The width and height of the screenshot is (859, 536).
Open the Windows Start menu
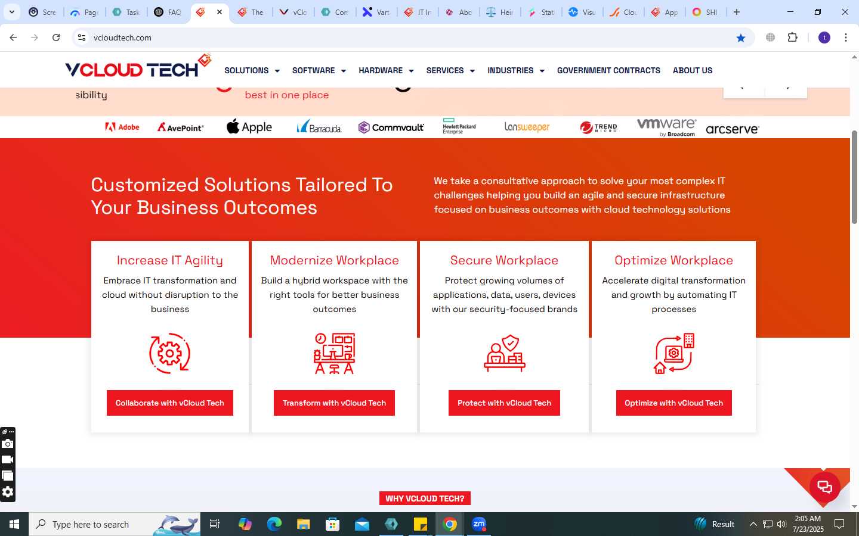tap(14, 524)
